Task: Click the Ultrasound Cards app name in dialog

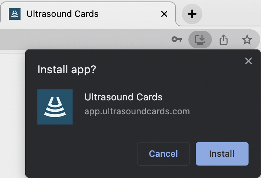Action: pos(123,97)
